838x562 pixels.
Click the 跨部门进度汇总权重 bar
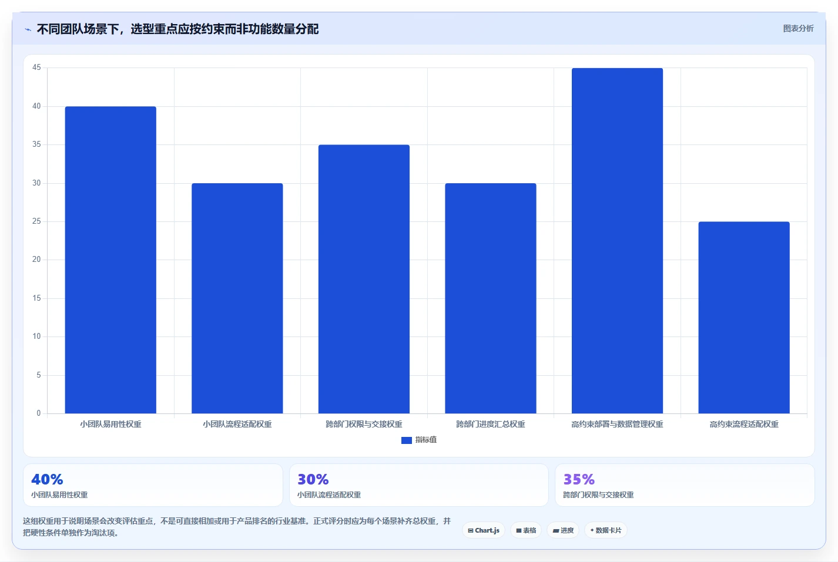[x=491, y=298]
